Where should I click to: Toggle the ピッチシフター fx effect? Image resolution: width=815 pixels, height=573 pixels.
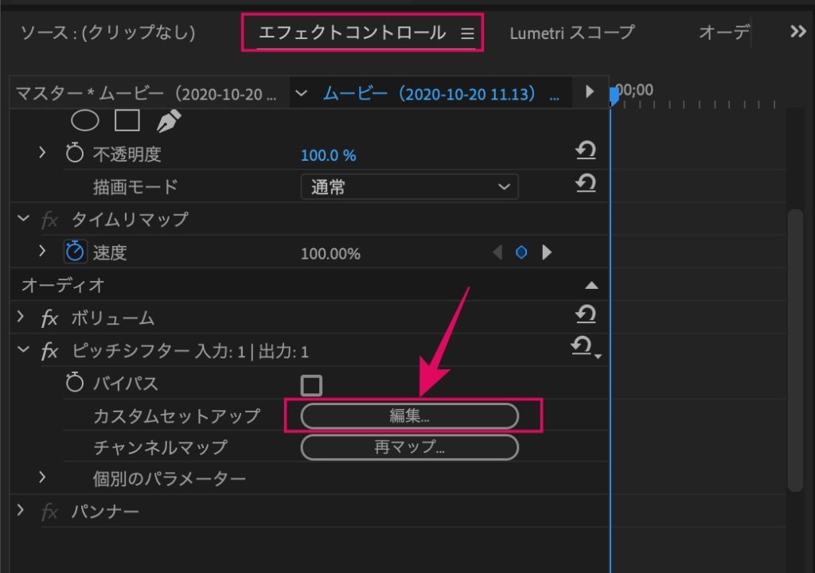49,351
